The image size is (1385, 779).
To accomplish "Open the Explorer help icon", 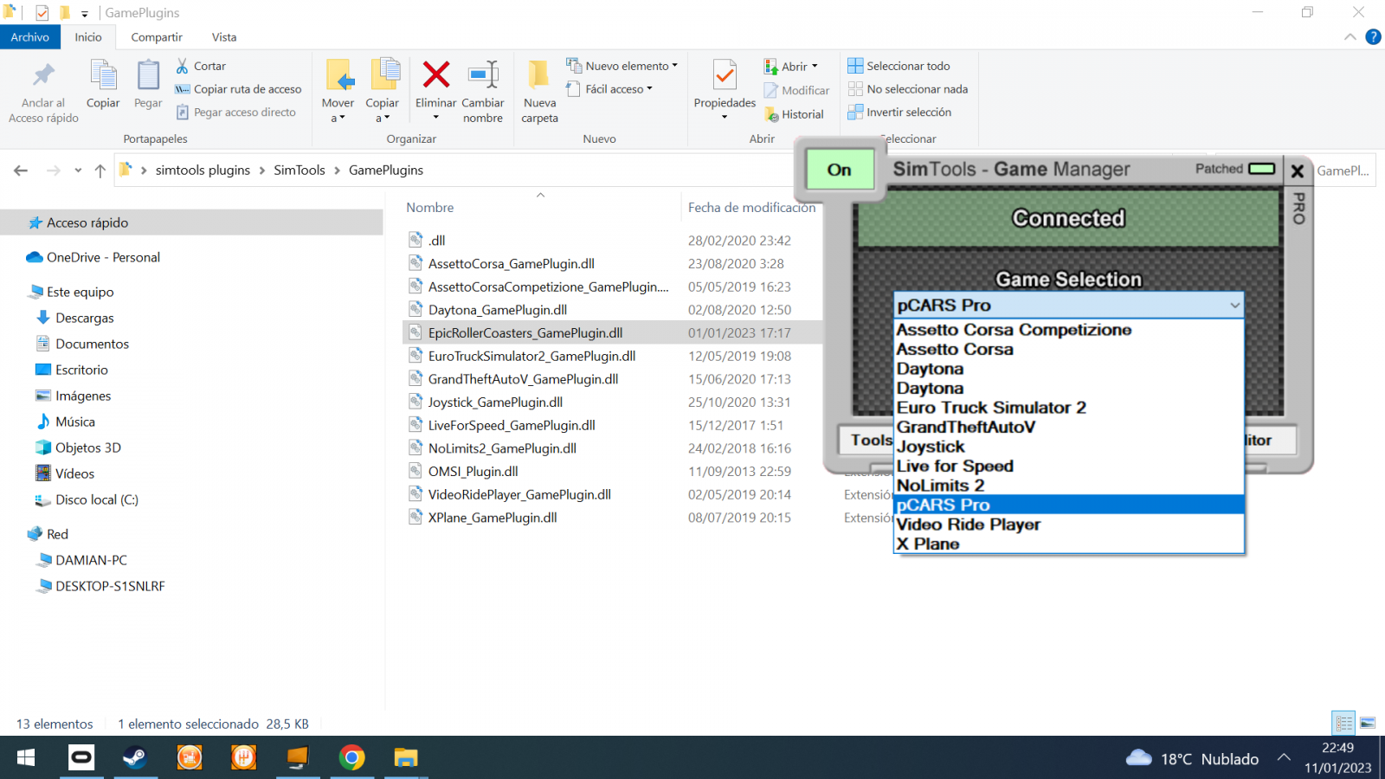I will click(1373, 36).
